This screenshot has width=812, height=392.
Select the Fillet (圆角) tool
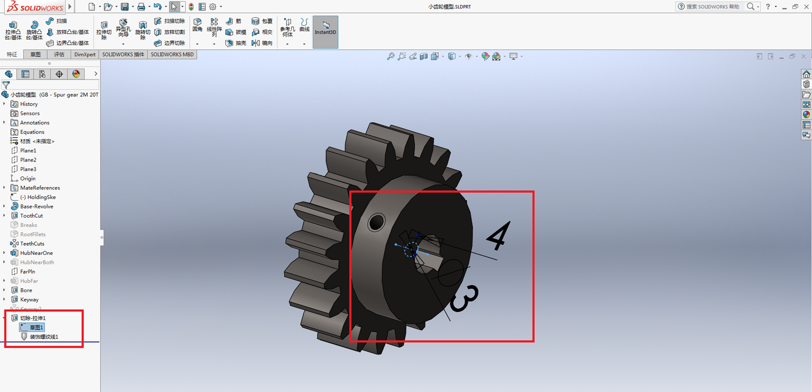tap(197, 25)
